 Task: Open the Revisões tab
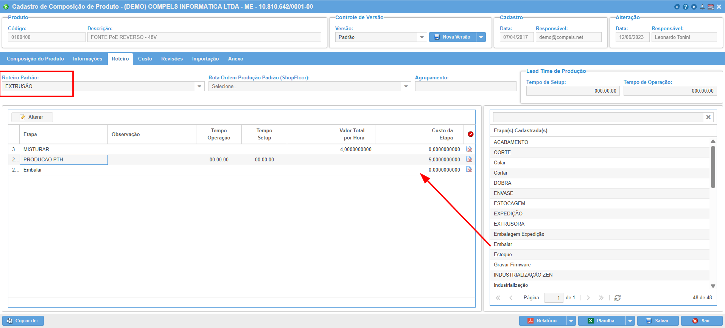pos(172,59)
